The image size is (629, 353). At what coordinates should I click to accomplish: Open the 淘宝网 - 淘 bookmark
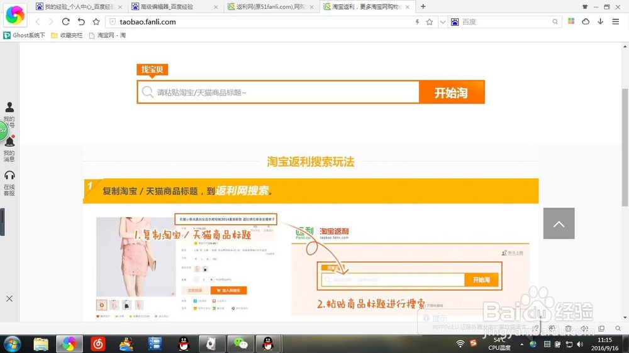coord(108,35)
